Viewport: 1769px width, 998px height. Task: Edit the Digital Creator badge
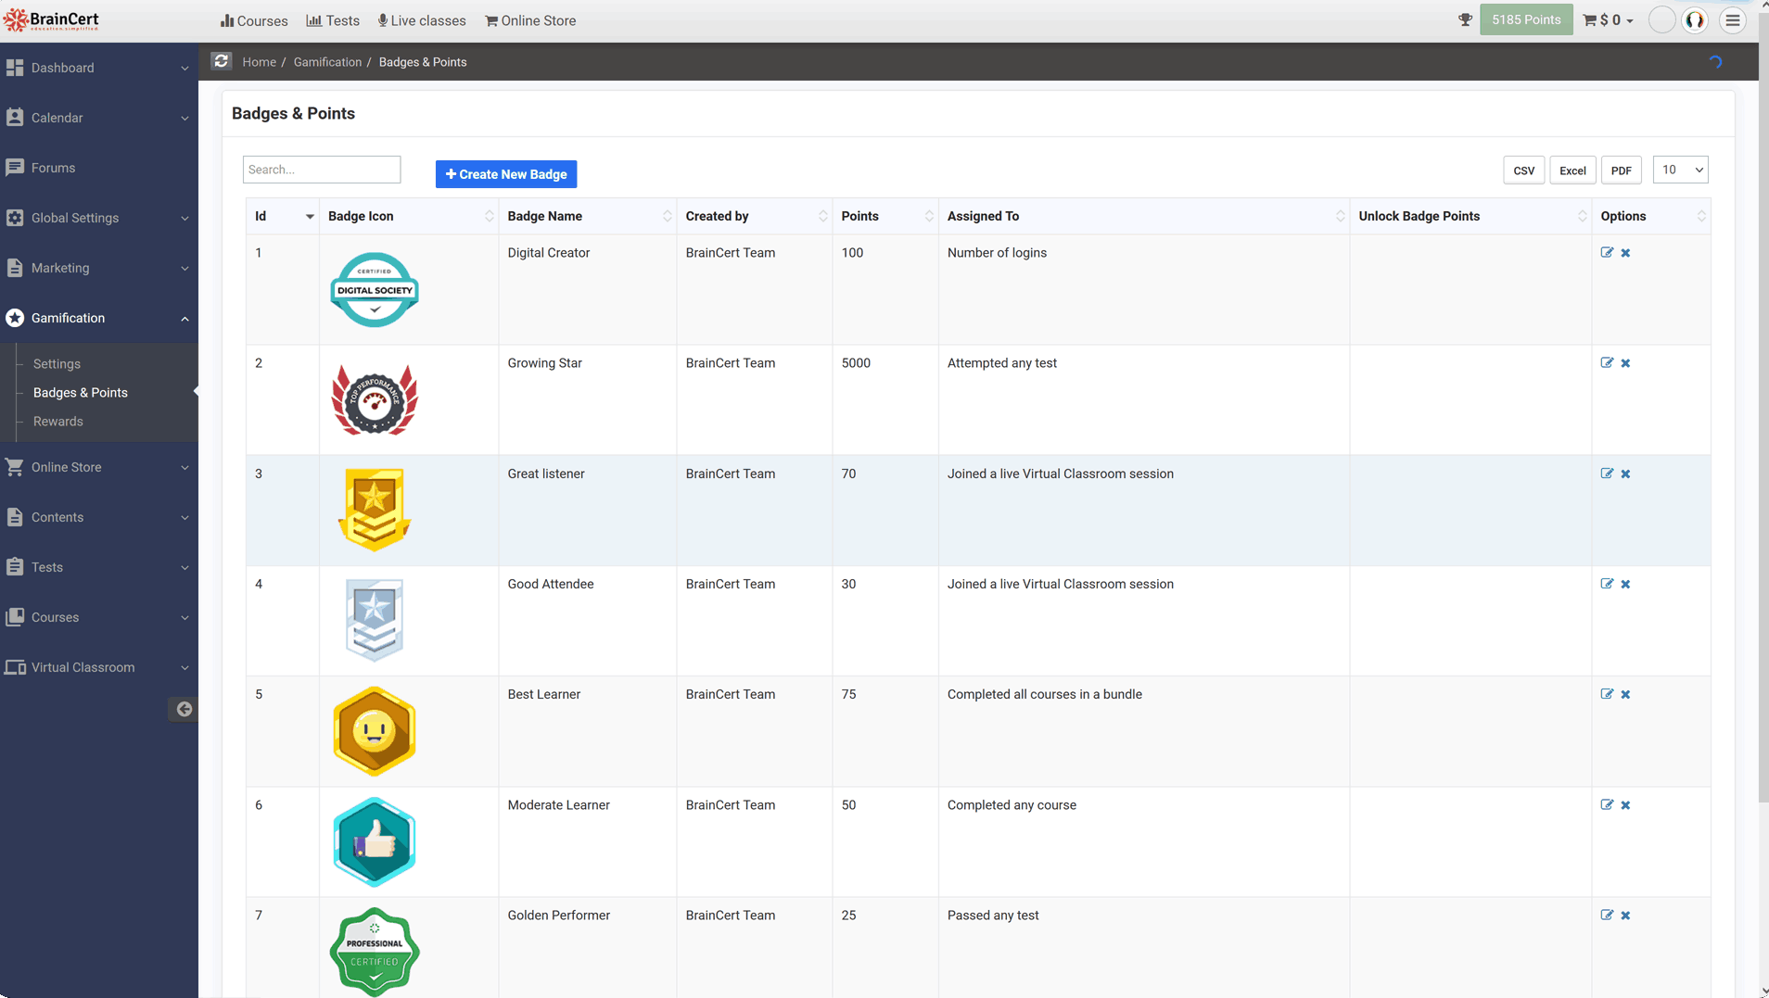[x=1607, y=252]
